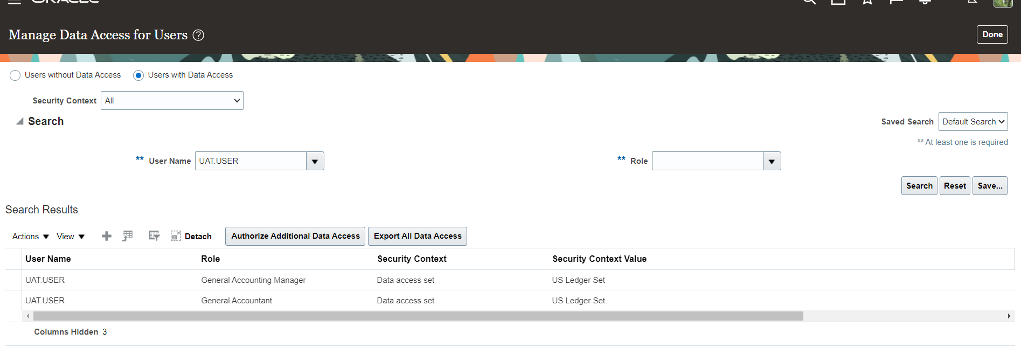Open the Actions menu
Screen dimensions: 1021x361
tap(30, 237)
